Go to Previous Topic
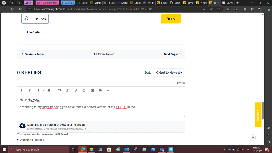The width and height of the screenshot is (272, 153). click(x=32, y=54)
